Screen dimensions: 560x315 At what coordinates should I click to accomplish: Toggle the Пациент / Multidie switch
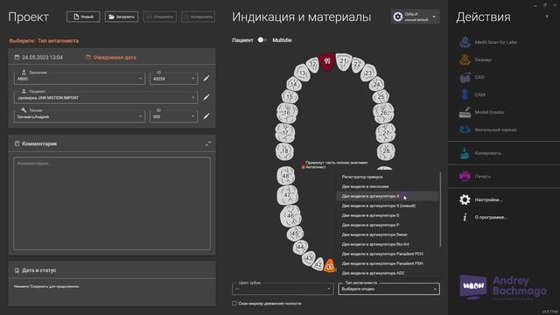pyautogui.click(x=262, y=40)
